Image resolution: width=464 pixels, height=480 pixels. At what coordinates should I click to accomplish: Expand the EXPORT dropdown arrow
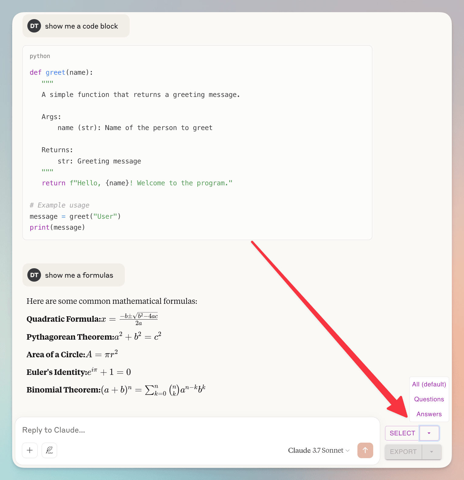[x=432, y=452]
